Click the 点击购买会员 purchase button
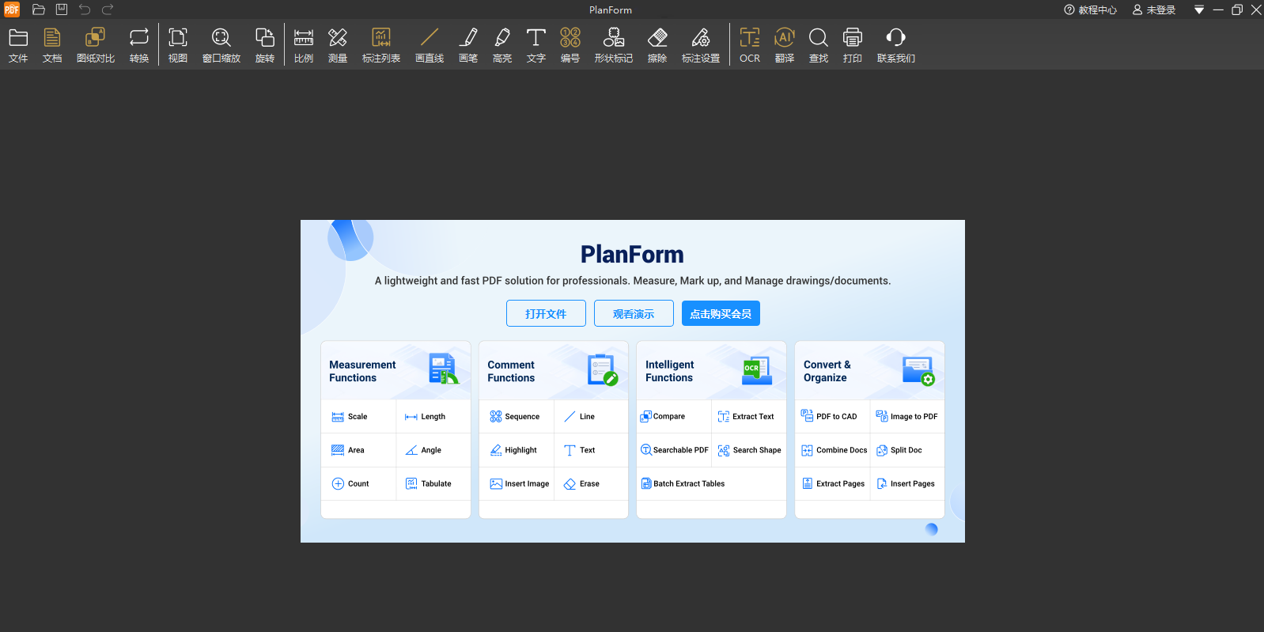 pyautogui.click(x=721, y=314)
